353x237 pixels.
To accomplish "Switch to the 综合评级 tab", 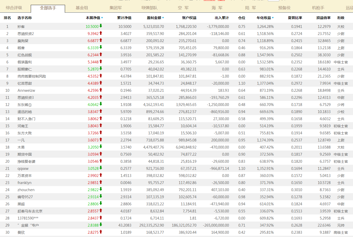I will tap(14, 8).
